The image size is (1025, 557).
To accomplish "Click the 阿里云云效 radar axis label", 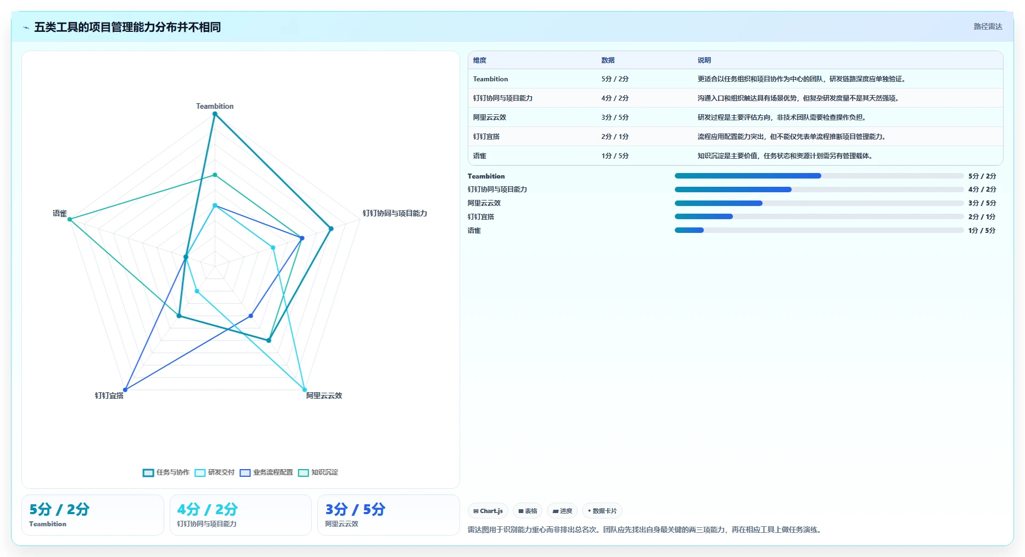I will point(324,396).
